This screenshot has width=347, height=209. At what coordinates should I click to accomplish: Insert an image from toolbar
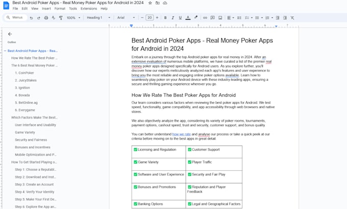pyautogui.click(x=220, y=18)
